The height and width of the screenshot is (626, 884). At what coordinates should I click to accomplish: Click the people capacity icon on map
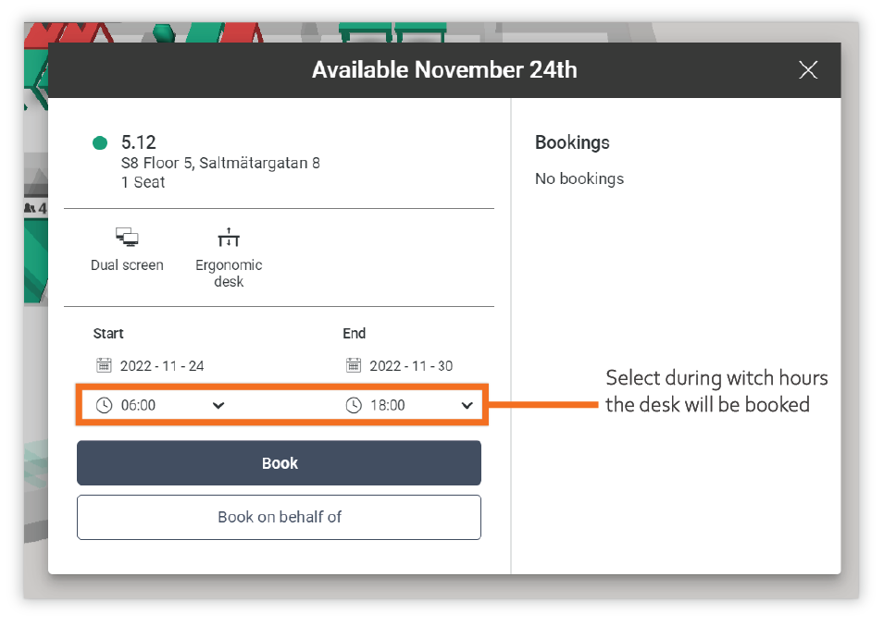(x=30, y=208)
